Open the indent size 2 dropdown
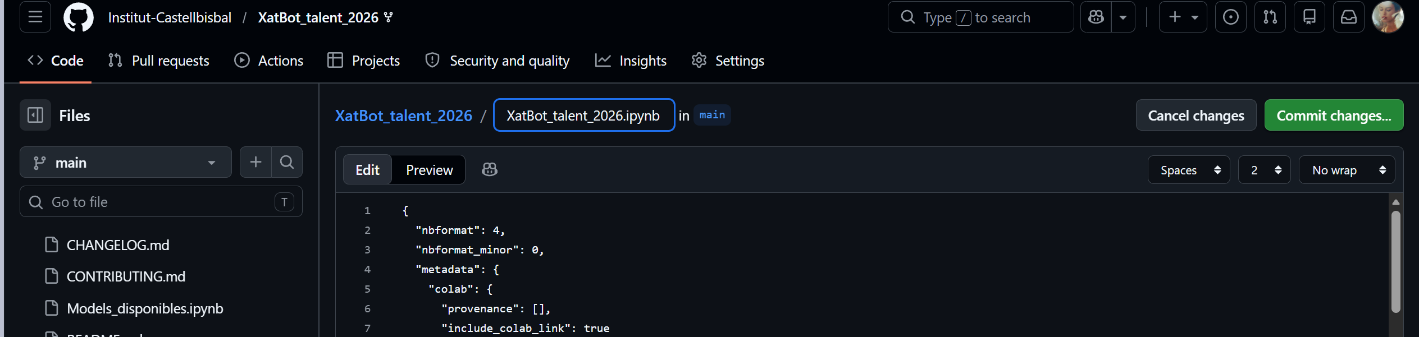This screenshot has width=1419, height=337. [x=1264, y=170]
